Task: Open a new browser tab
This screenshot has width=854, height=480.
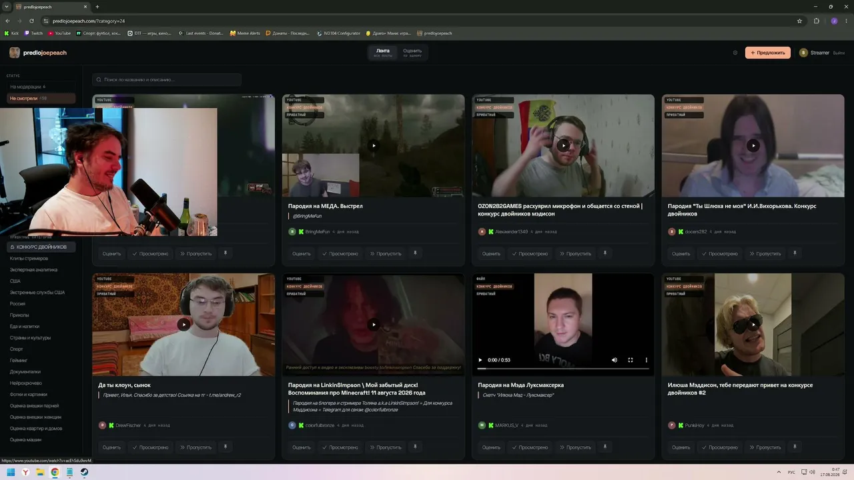Action: coord(97,7)
